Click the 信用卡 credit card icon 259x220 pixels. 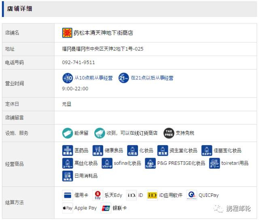(68, 195)
